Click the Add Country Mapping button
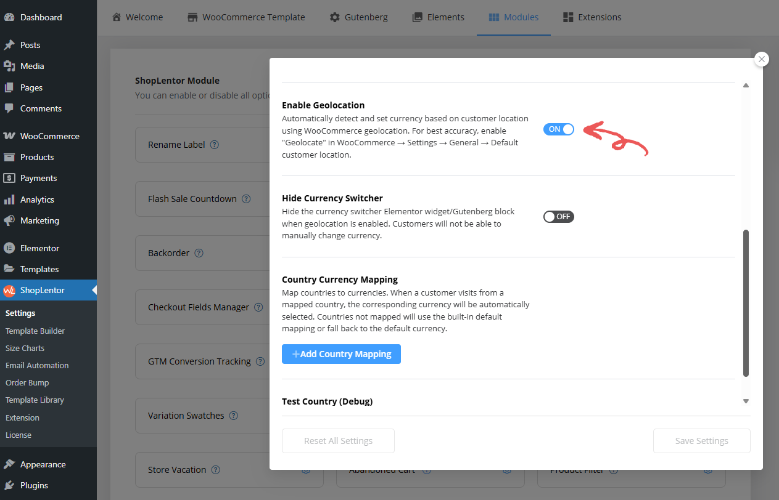The width and height of the screenshot is (779, 500). [341, 354]
